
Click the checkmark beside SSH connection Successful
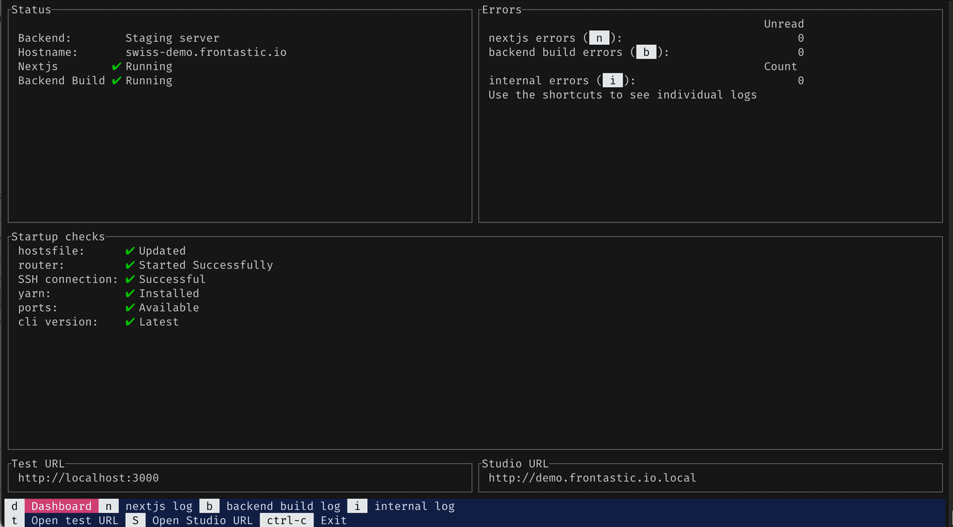[130, 279]
